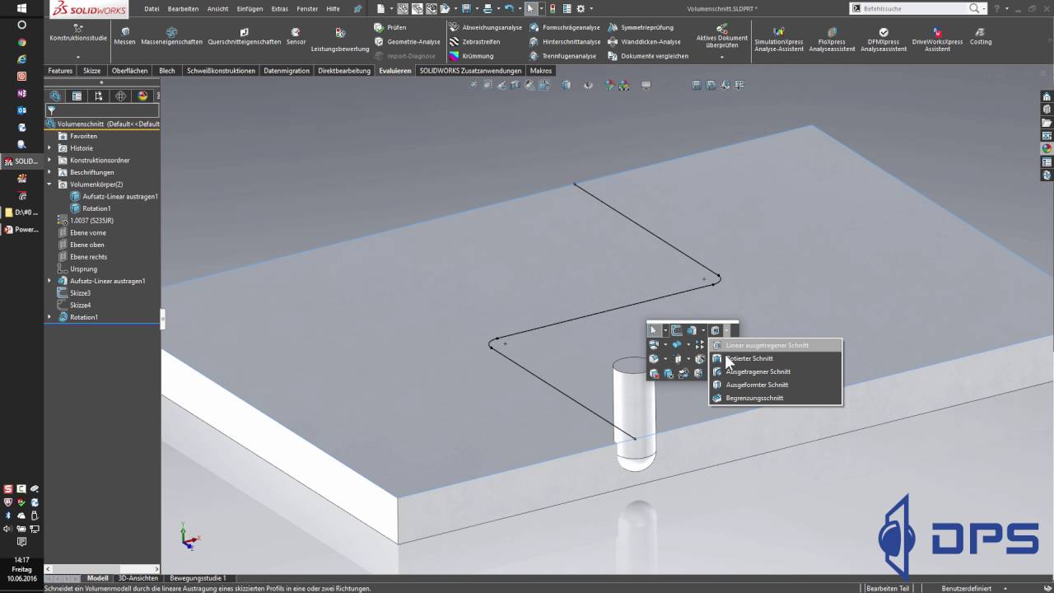This screenshot has width=1054, height=593.
Task: Click the Rebuild traffic light icon
Action: click(552, 8)
